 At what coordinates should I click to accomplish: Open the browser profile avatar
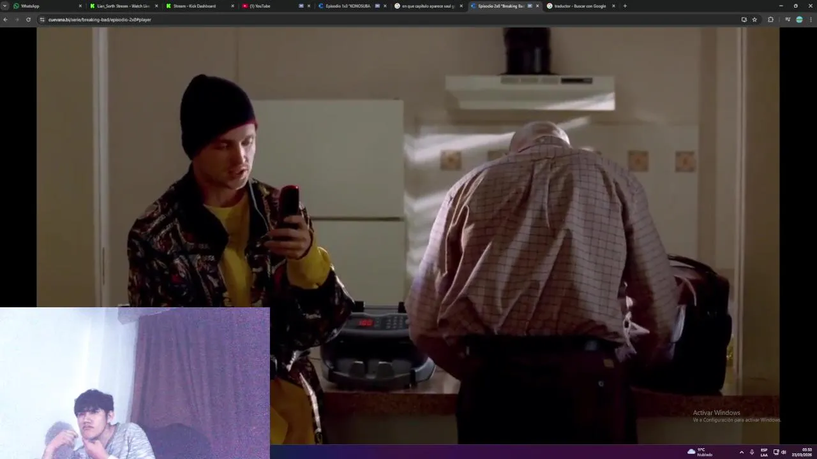[799, 20]
